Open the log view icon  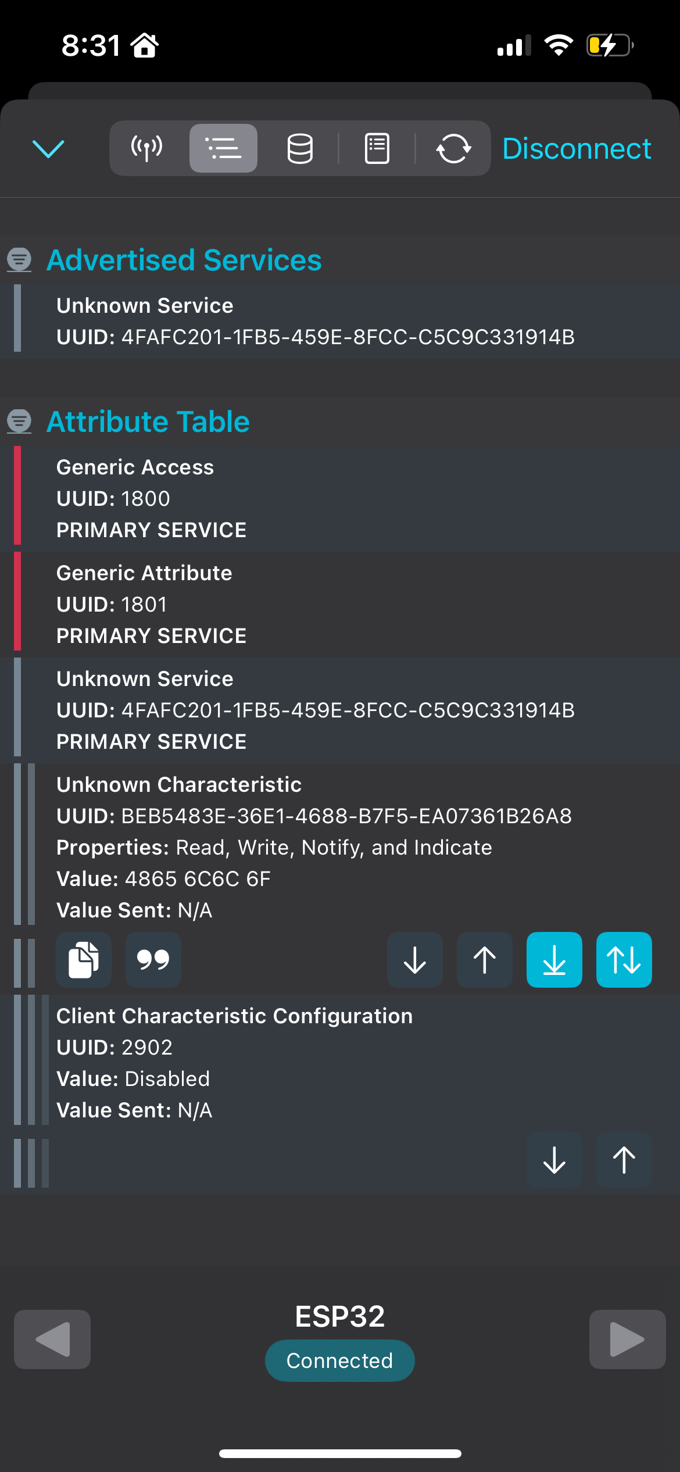[x=377, y=148]
